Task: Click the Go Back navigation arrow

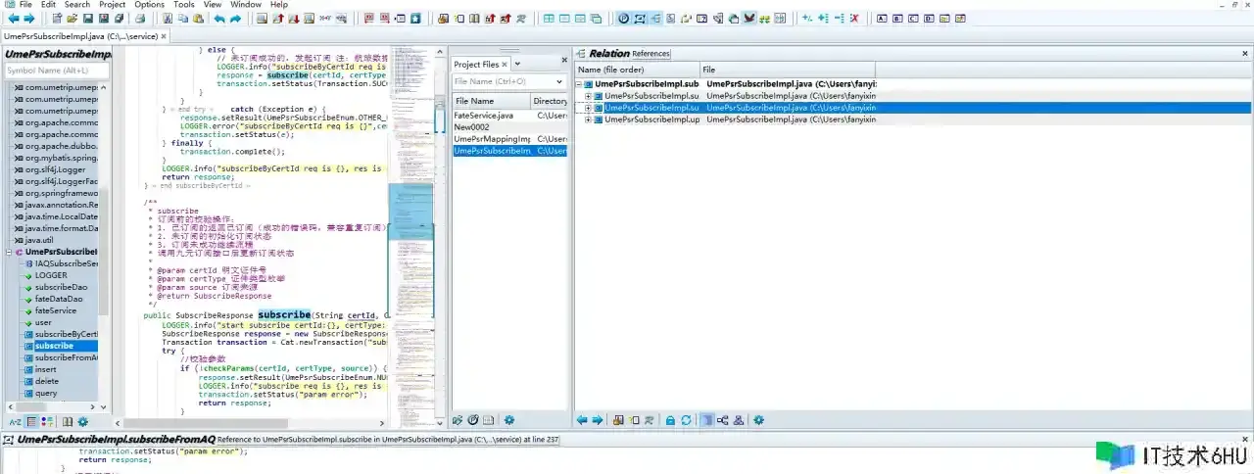Action: coord(14,19)
